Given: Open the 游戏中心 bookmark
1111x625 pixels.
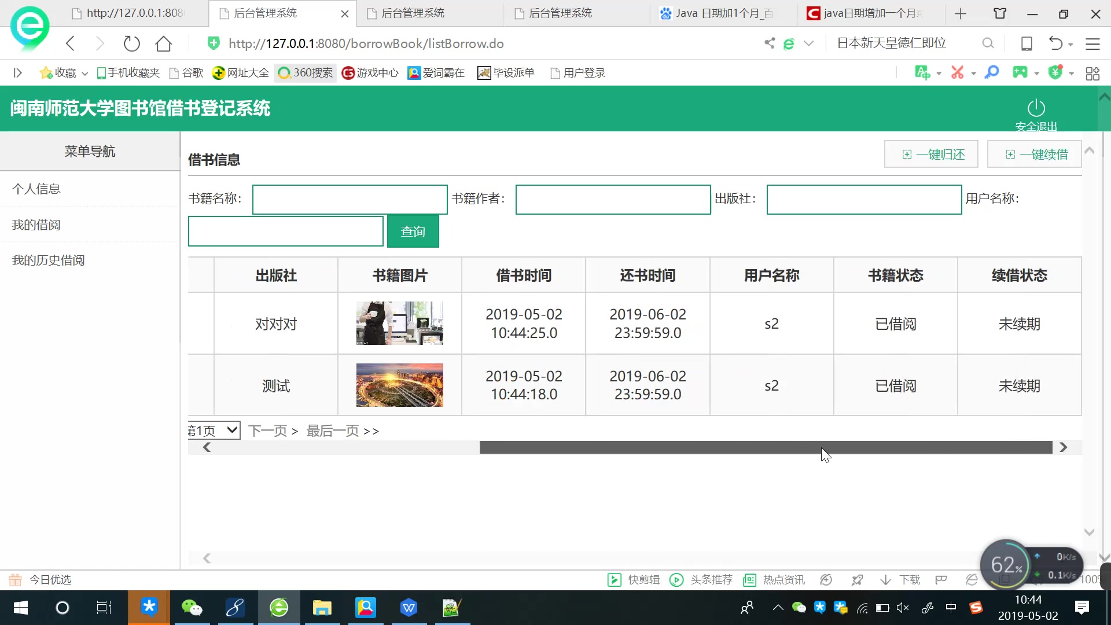Looking at the screenshot, I should (x=369, y=73).
